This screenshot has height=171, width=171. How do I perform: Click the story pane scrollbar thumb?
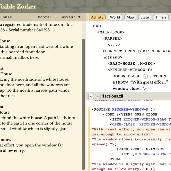(x=83, y=104)
